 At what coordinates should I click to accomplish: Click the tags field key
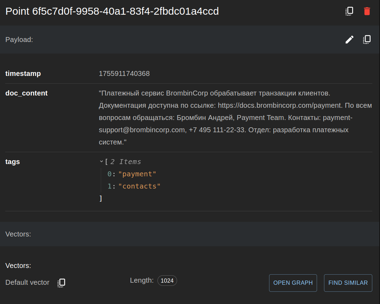point(13,162)
